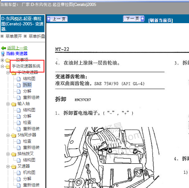The width and height of the screenshot is (189, 188).
Task: Open 重新组装 under 输入轴
Action: 31,129
